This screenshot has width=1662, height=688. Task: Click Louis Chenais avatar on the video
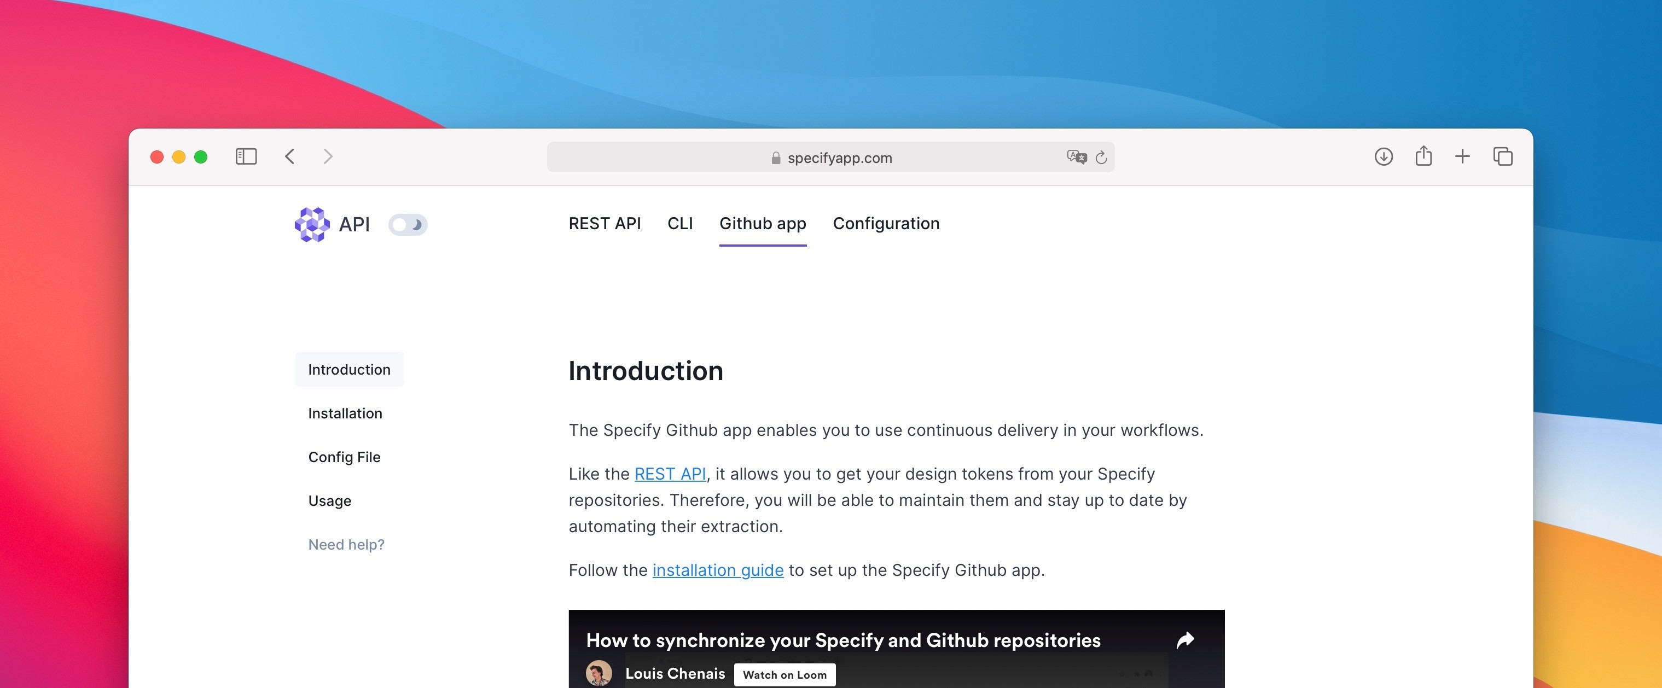(x=598, y=673)
